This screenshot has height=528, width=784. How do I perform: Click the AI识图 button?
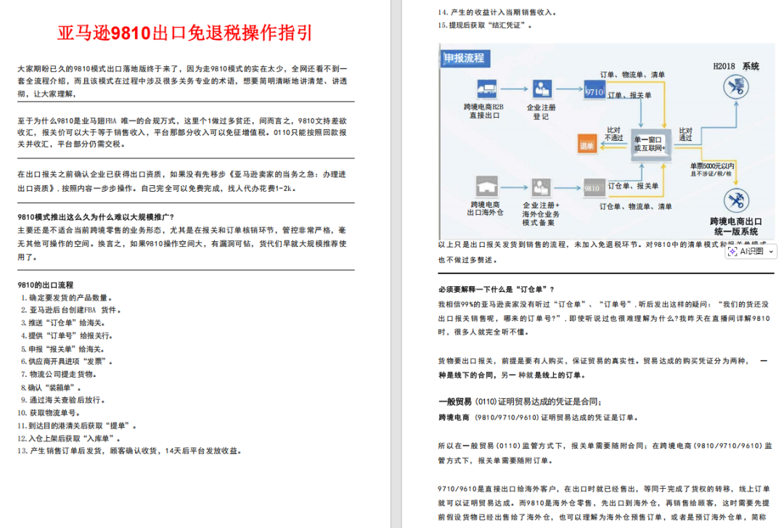click(752, 252)
